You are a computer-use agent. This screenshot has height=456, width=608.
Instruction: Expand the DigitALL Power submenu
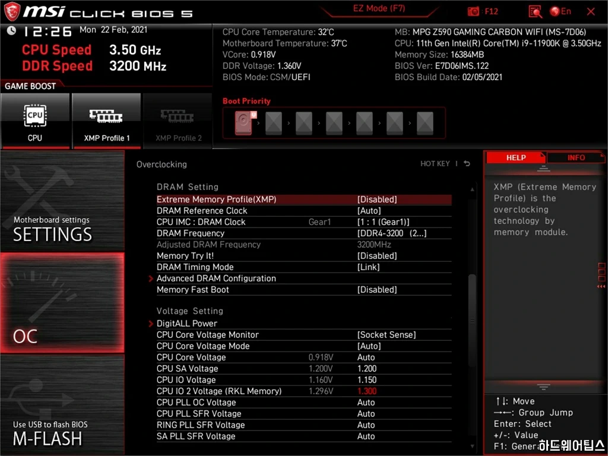(x=186, y=324)
